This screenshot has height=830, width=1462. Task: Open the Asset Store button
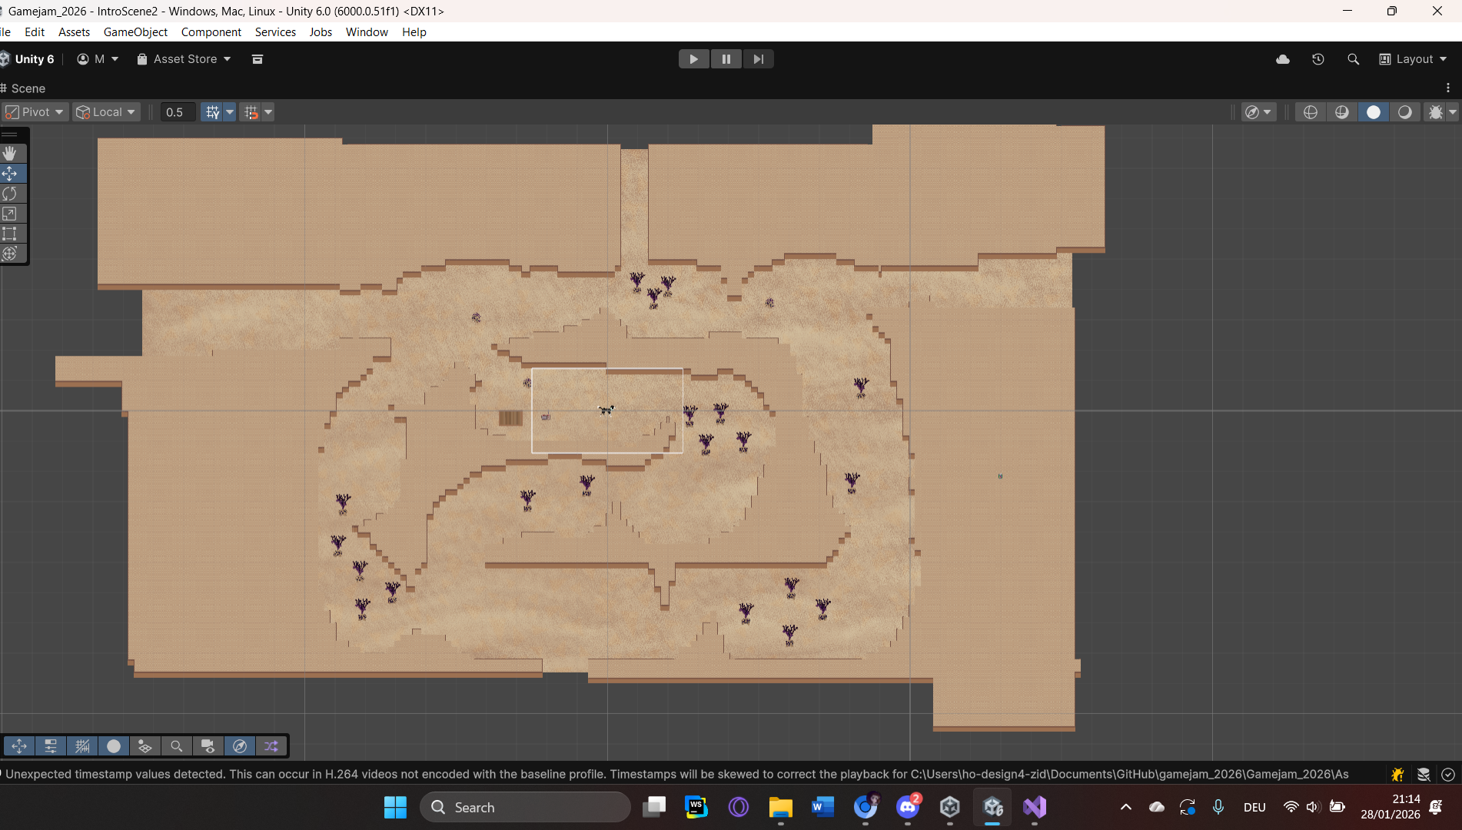pos(184,59)
